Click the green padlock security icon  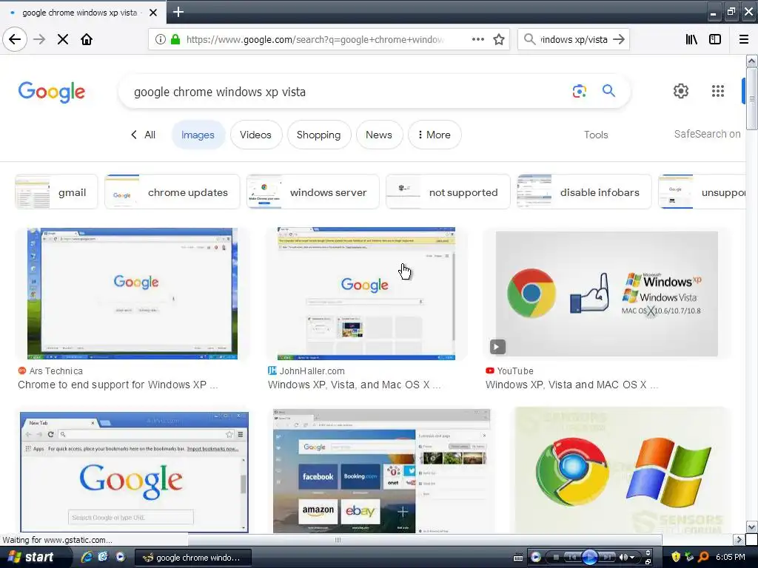coord(175,39)
